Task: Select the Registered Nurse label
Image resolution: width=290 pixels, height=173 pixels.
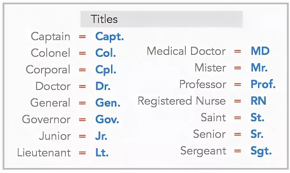Action: (x=181, y=101)
